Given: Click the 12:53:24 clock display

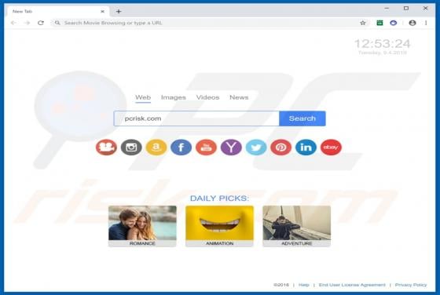Looking at the screenshot, I should [x=382, y=43].
